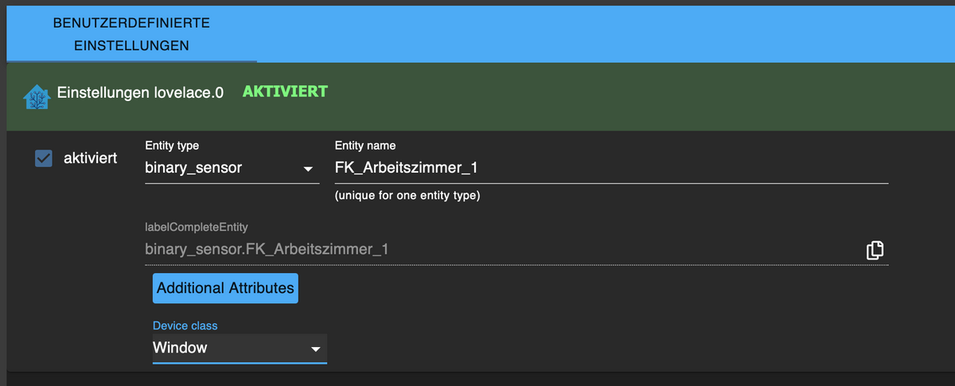955x386 pixels.
Task: Click the Device class label
Action: pos(185,326)
